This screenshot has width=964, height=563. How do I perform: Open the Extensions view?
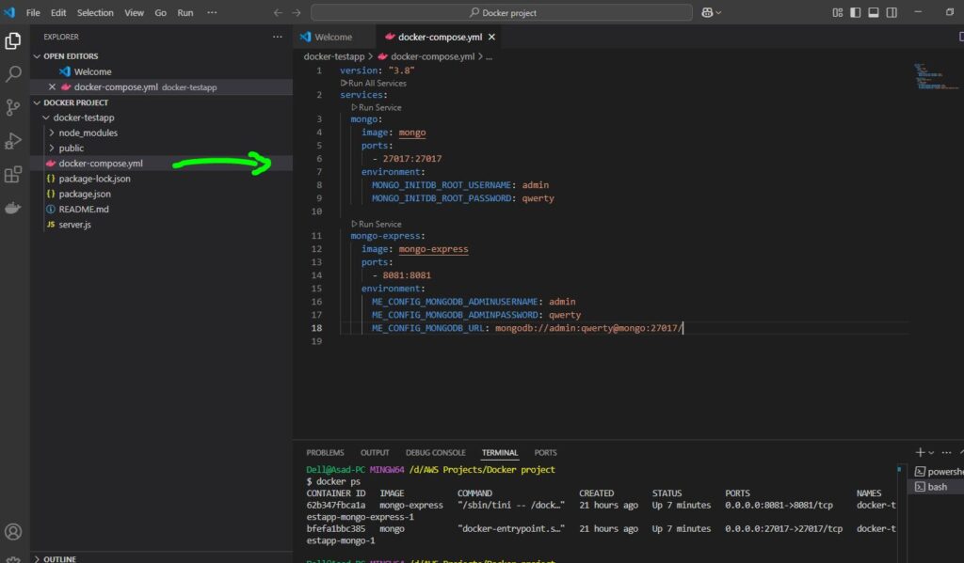click(x=13, y=175)
